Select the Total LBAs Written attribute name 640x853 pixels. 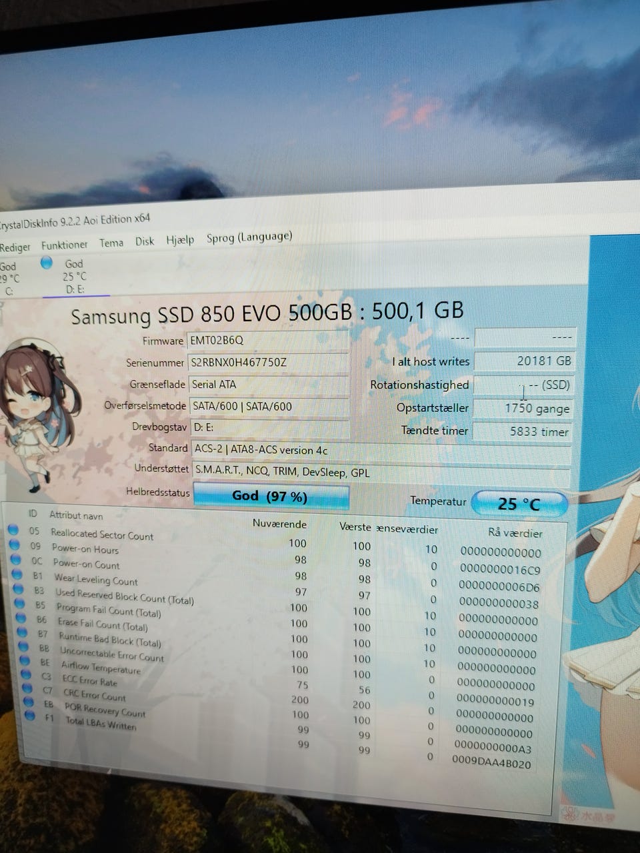(x=101, y=723)
